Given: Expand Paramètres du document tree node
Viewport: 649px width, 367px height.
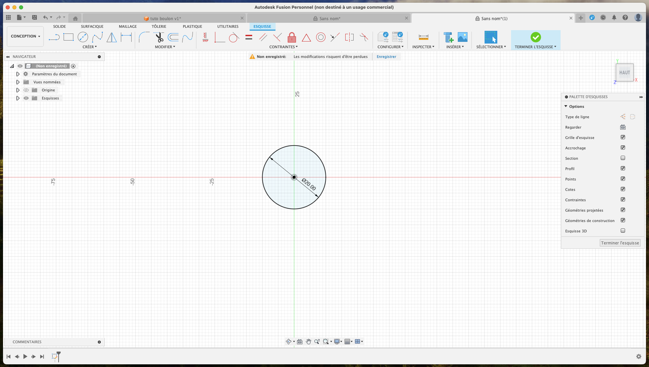Looking at the screenshot, I should (18, 74).
